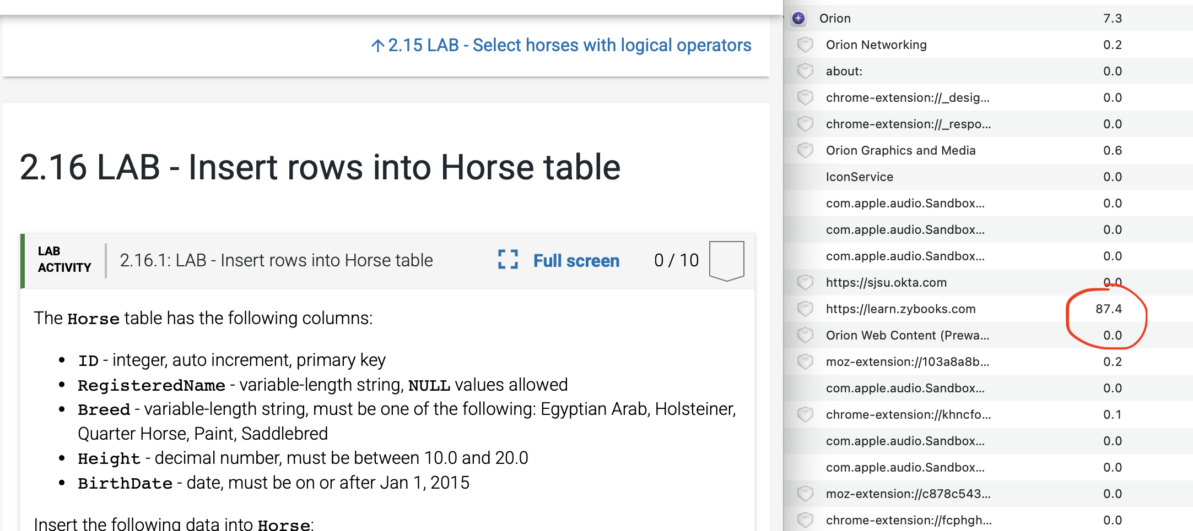Select the IconService process row
The height and width of the screenshot is (531, 1193).
(x=988, y=177)
